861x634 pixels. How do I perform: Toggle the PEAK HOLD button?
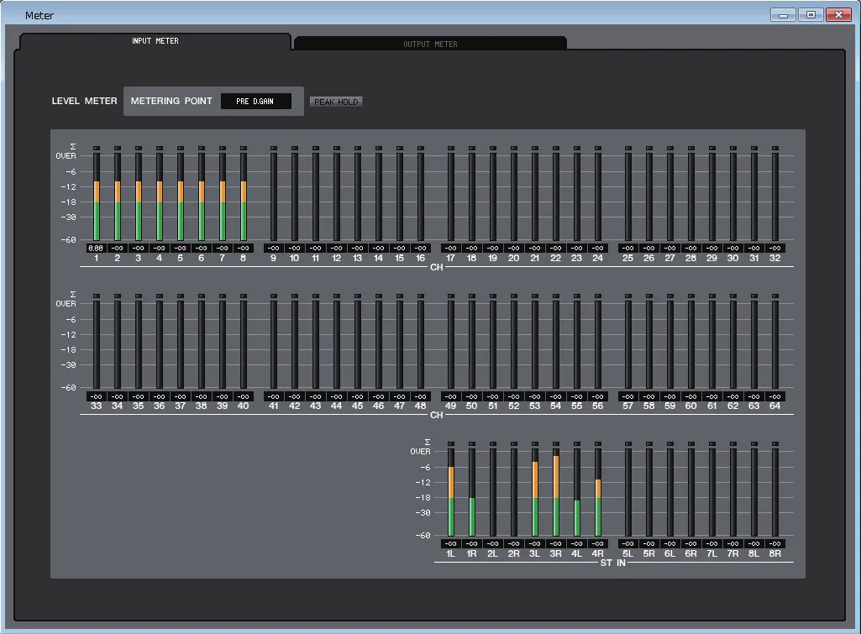pyautogui.click(x=336, y=102)
